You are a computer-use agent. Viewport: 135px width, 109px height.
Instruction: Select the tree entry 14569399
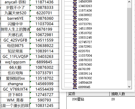click(85, 1)
